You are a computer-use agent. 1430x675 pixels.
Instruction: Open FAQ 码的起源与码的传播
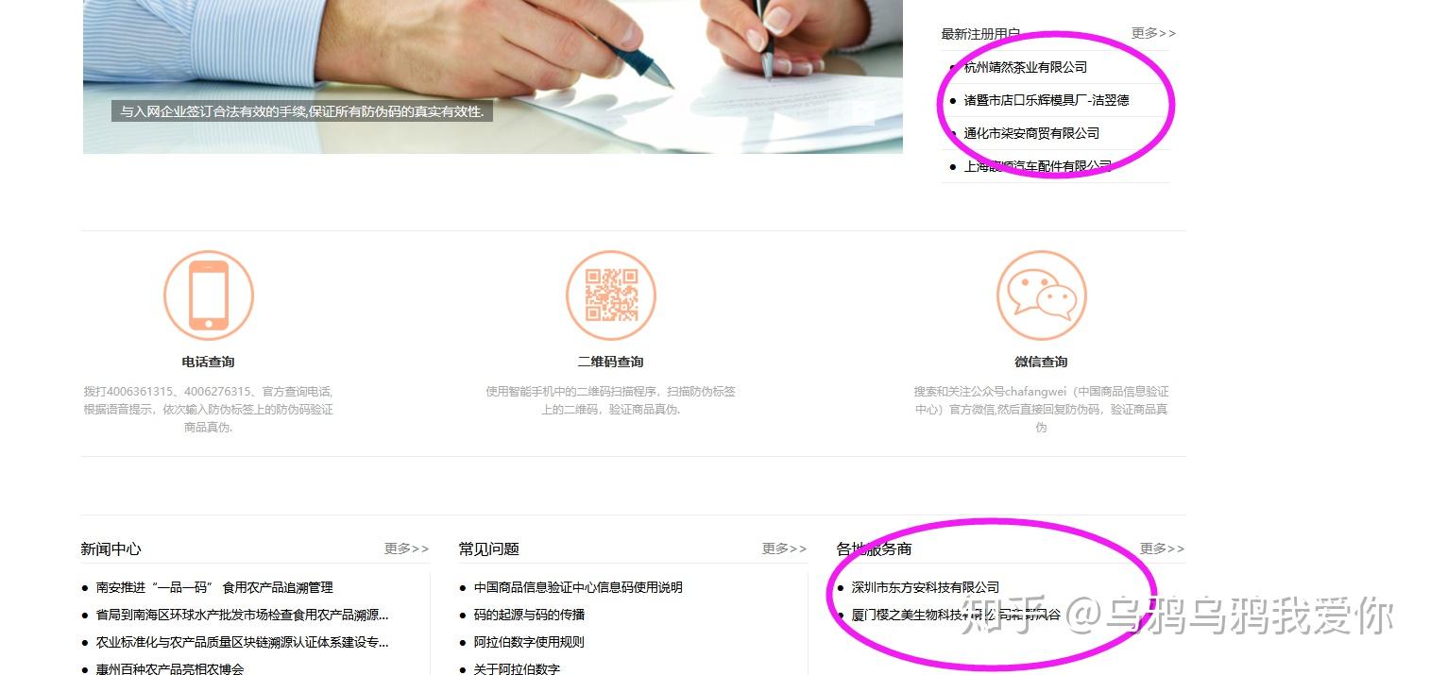529,615
